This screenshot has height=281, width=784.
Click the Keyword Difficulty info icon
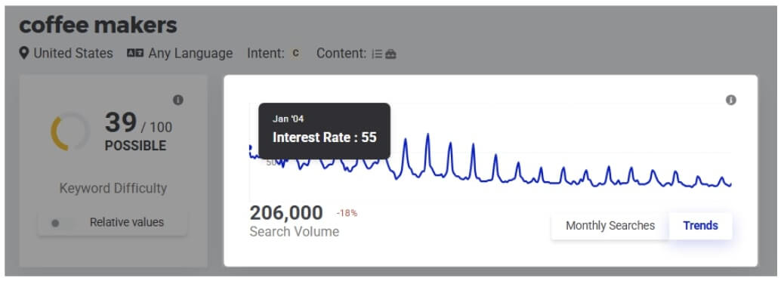pyautogui.click(x=178, y=100)
